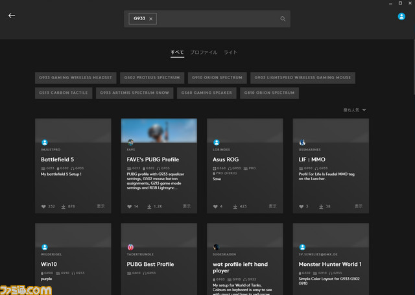Click the download icon on LIF : MMO

pos(320,206)
